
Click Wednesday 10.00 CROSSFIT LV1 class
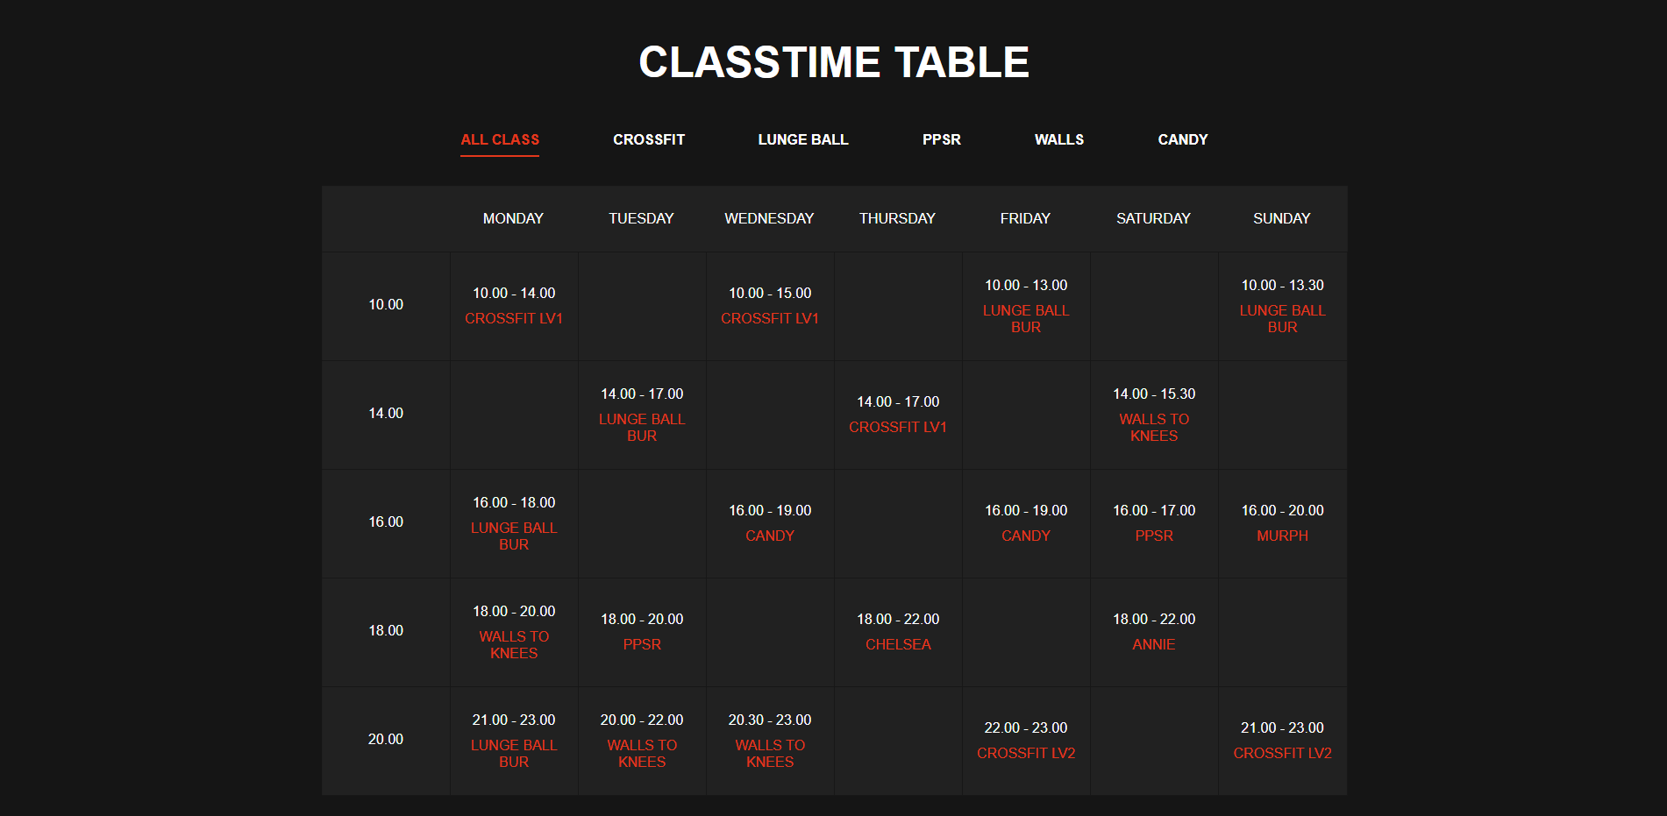pyautogui.click(x=770, y=318)
